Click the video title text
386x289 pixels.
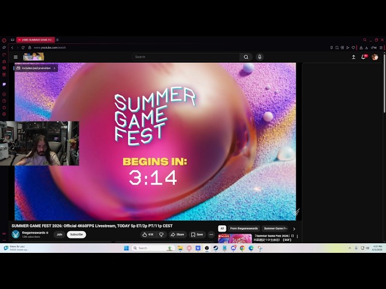(x=92, y=226)
